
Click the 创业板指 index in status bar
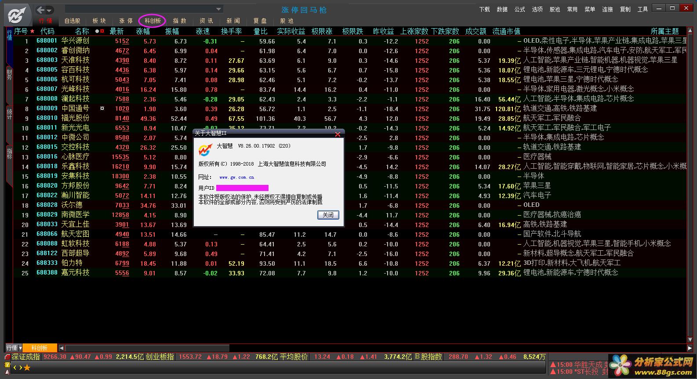(x=160, y=357)
